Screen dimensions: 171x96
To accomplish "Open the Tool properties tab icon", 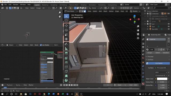I will (x=143, y=39).
